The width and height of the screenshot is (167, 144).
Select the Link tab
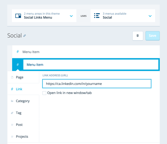pyautogui.click(x=19, y=89)
